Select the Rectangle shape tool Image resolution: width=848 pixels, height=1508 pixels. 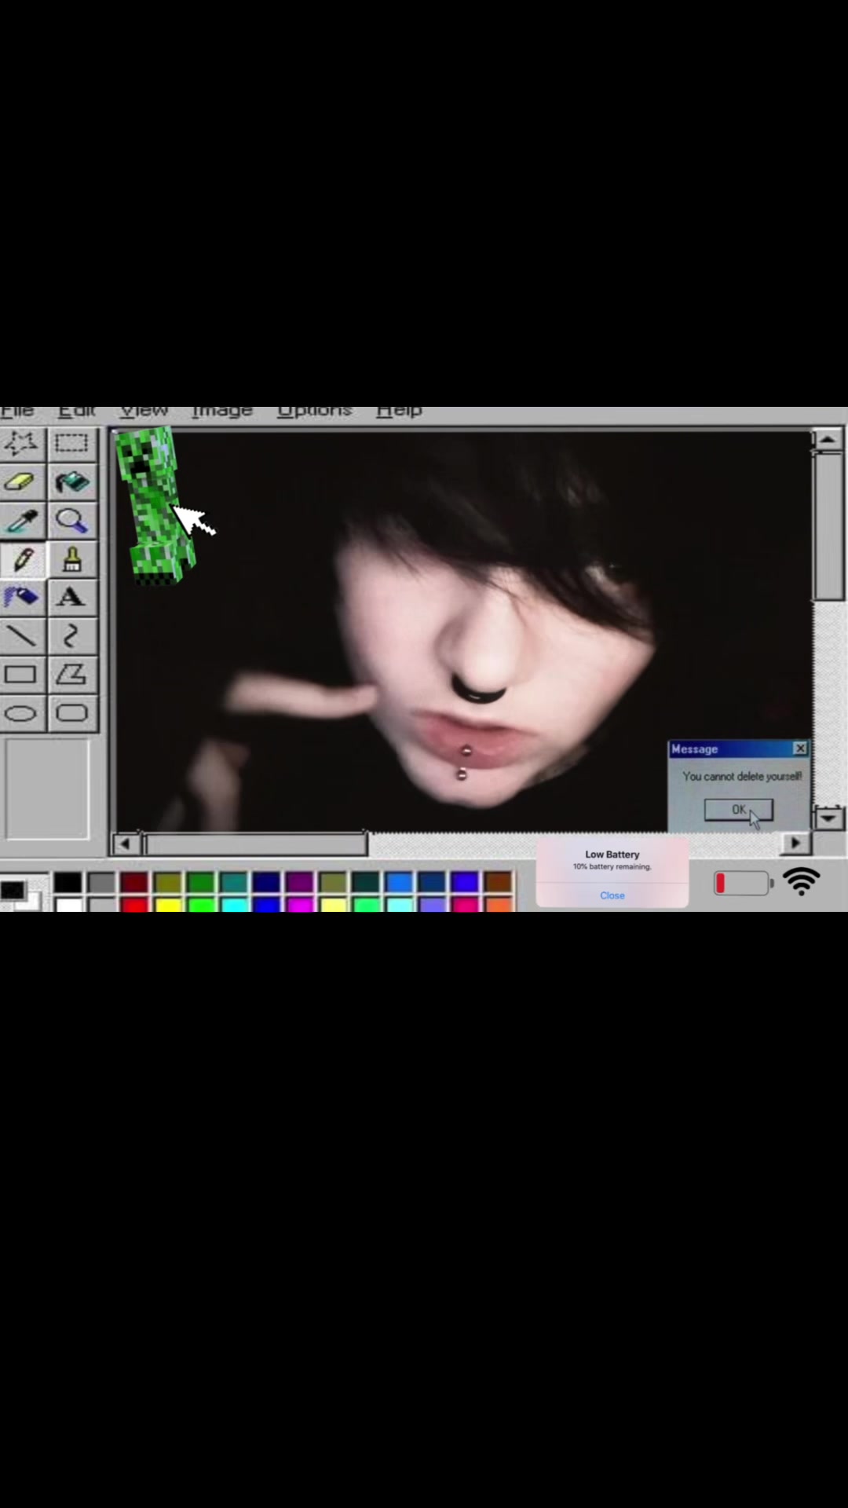(22, 675)
